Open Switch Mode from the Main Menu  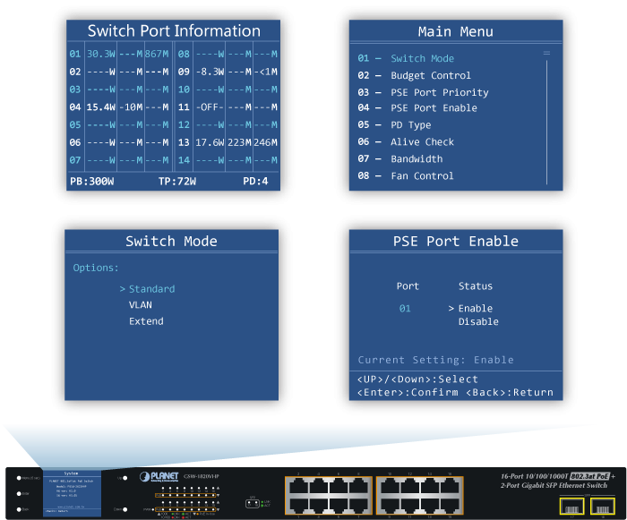tap(422, 59)
